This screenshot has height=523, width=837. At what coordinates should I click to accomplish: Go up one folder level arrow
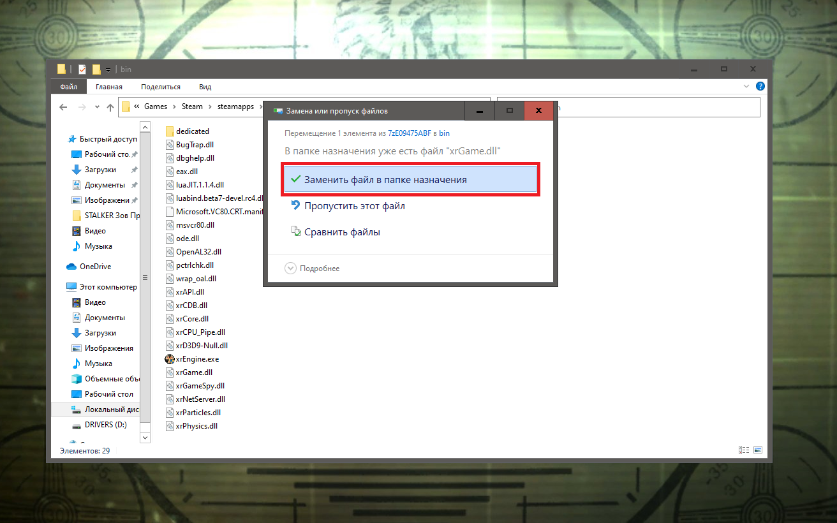(110, 107)
